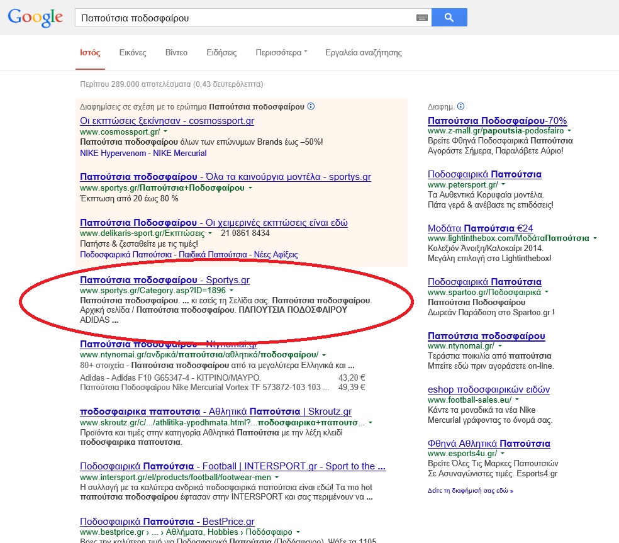
Task: Click phone number 21 0861 8434
Action: [245, 233]
